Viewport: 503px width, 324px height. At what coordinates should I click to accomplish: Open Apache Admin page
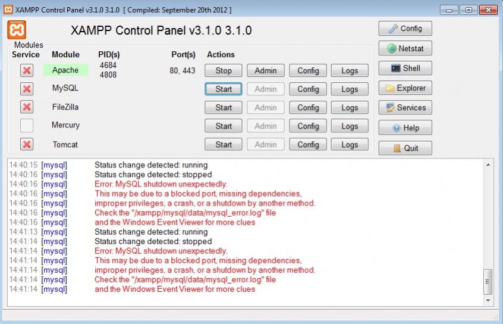click(266, 70)
